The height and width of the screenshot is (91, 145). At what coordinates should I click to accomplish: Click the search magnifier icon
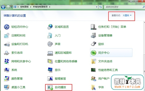(x=143, y=7)
